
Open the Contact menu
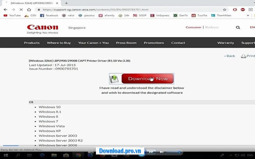[178, 43]
